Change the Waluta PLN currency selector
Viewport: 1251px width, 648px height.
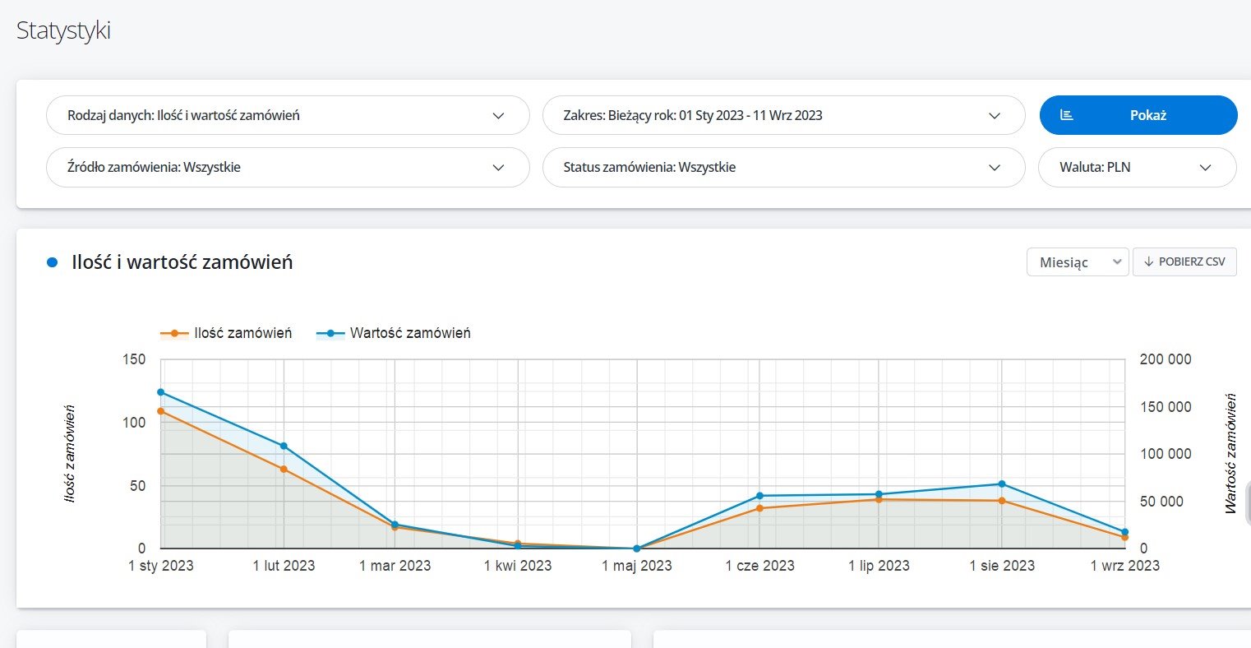click(x=1137, y=167)
